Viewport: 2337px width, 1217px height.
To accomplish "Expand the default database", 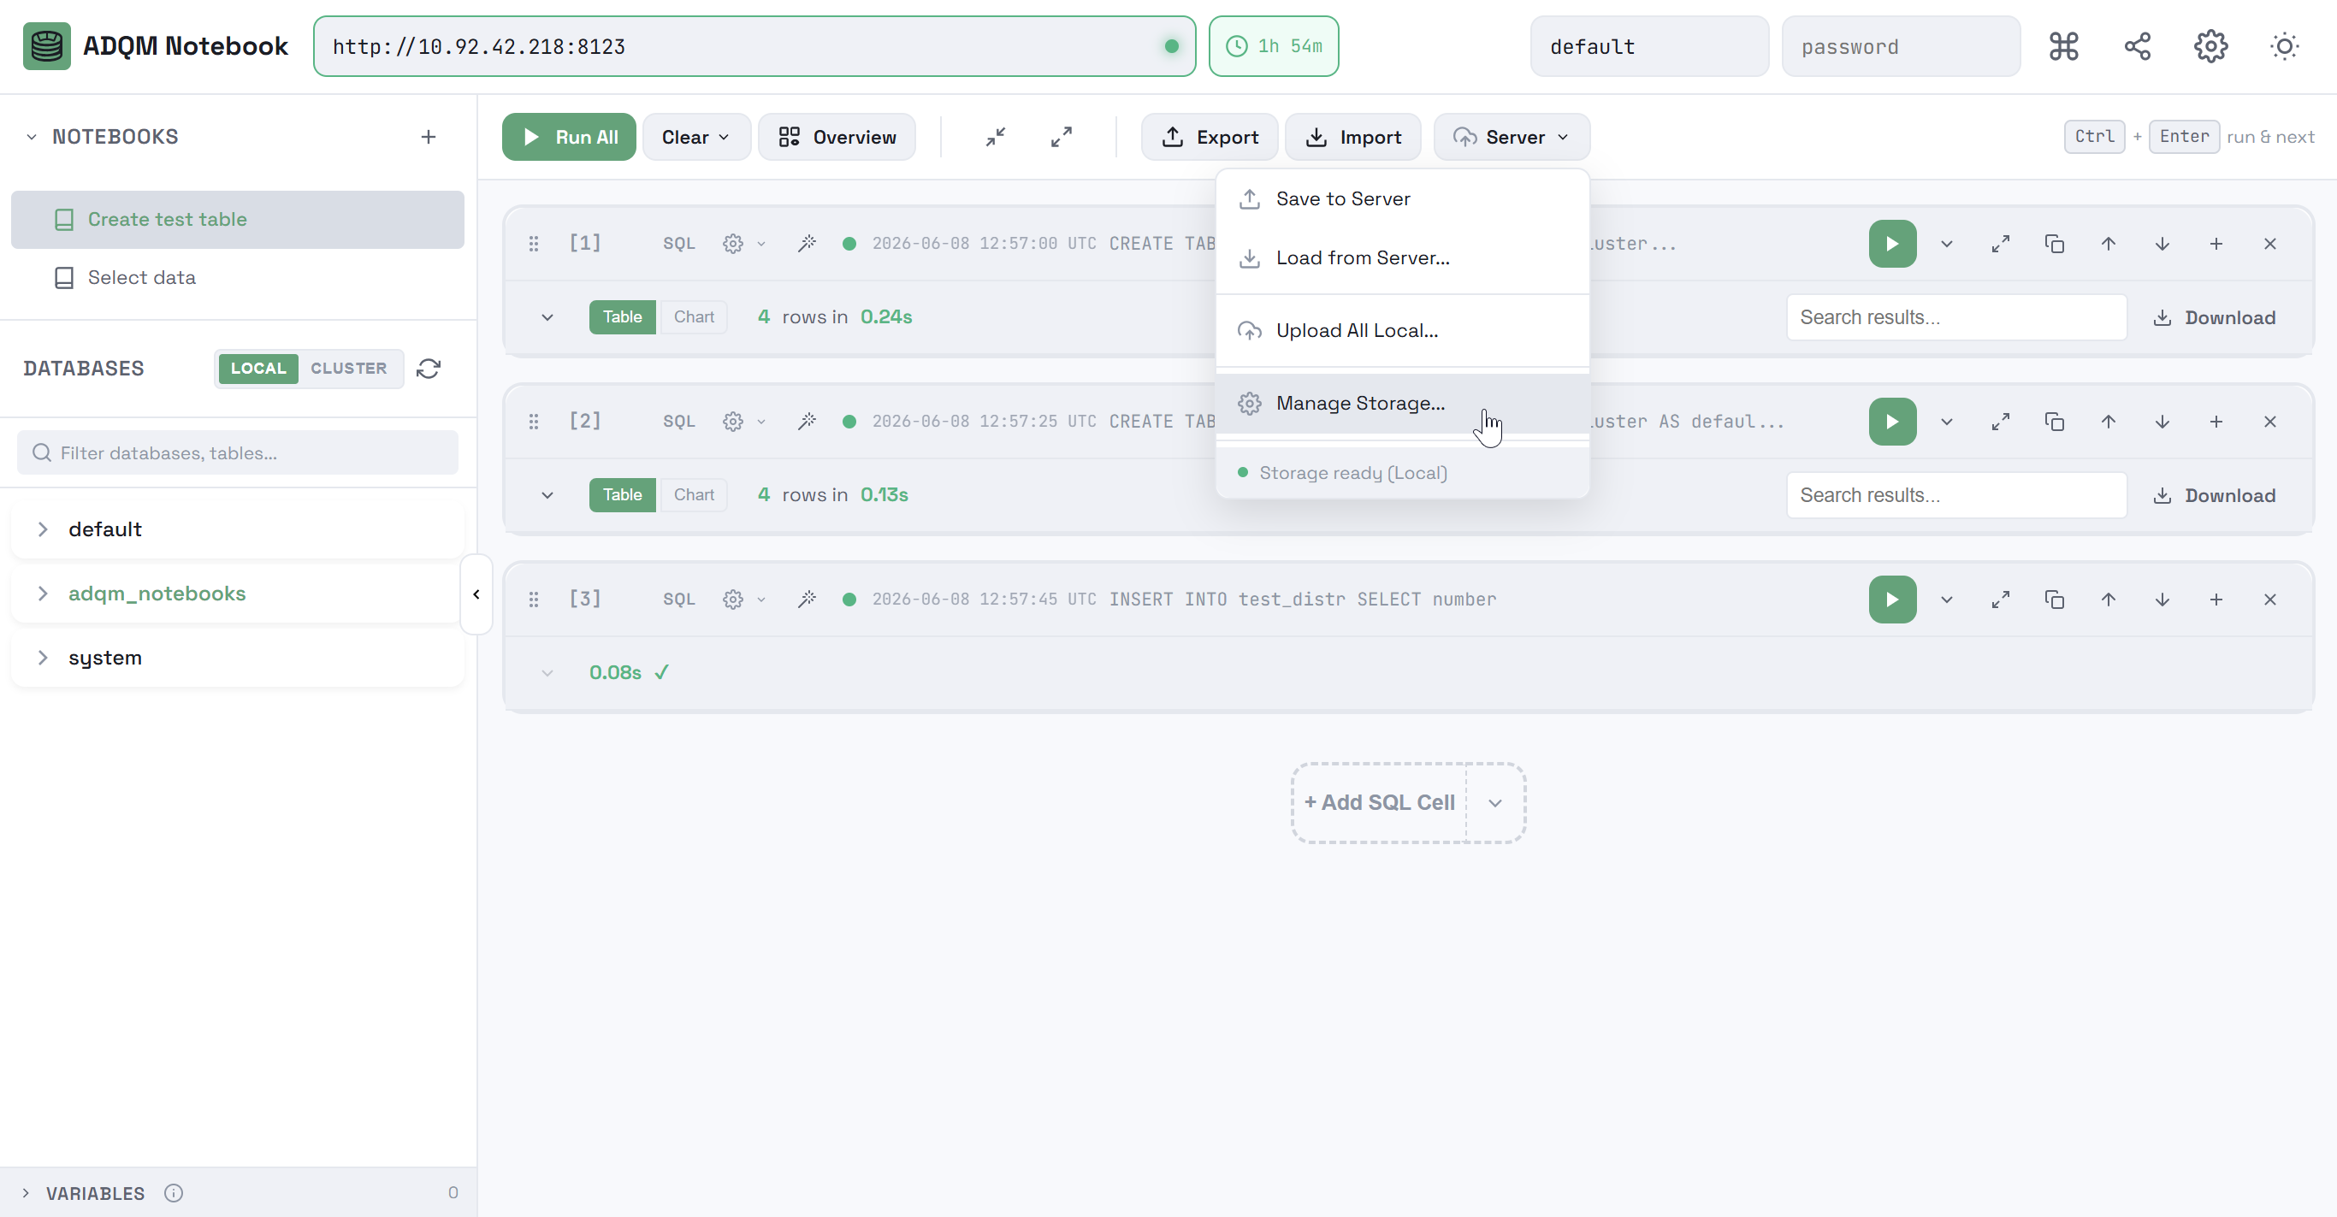I will click(x=43, y=529).
